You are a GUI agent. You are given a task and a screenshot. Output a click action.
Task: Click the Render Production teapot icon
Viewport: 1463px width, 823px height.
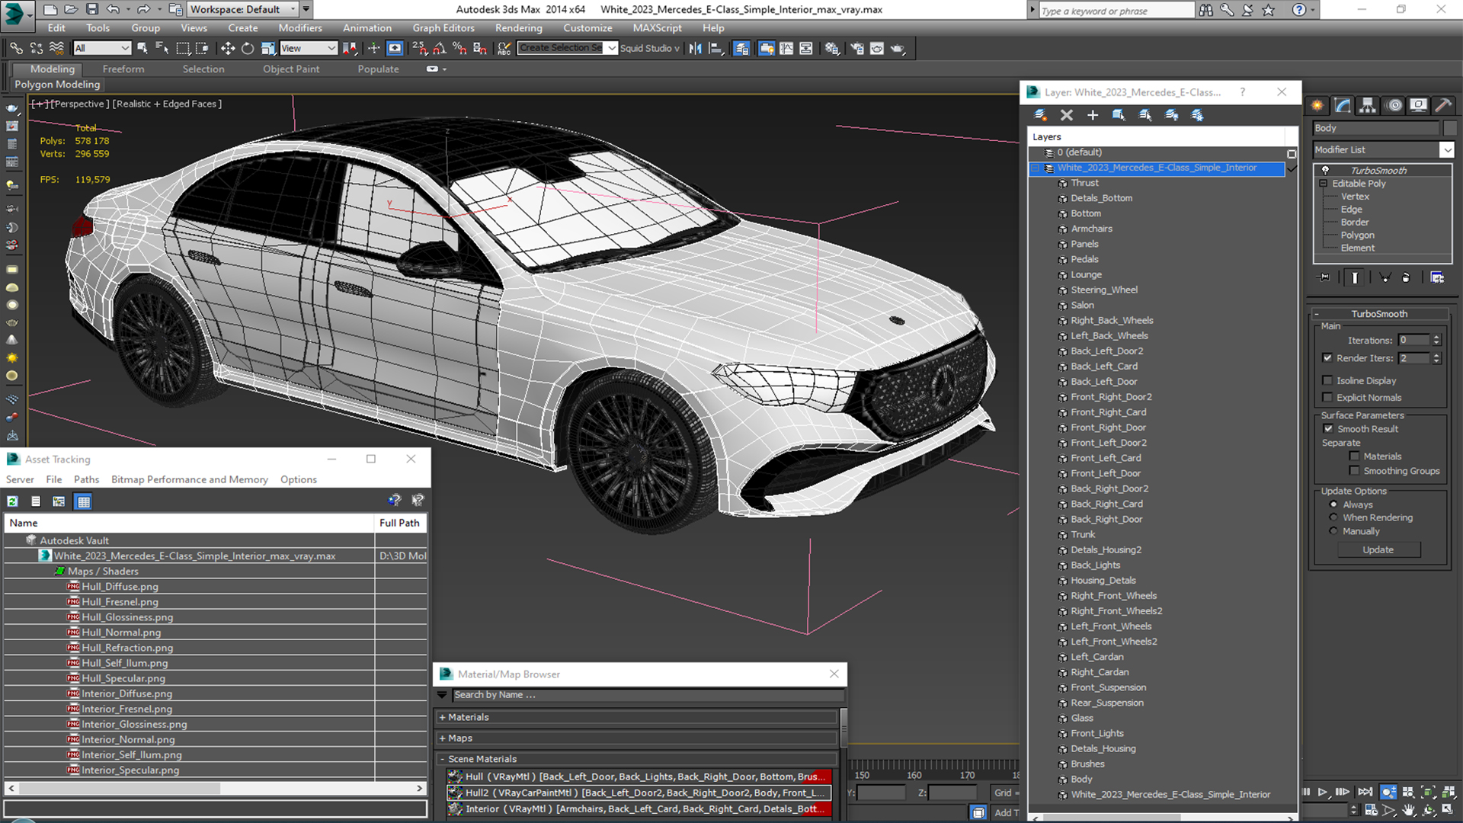tap(898, 48)
